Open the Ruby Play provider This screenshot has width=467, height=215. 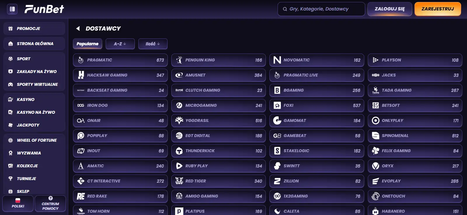click(219, 166)
